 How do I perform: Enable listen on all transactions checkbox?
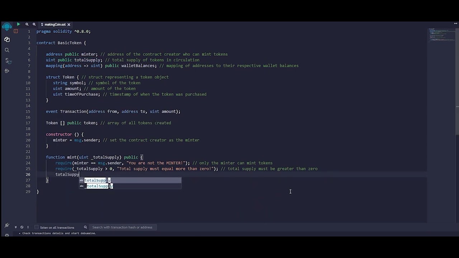[x=36, y=227]
